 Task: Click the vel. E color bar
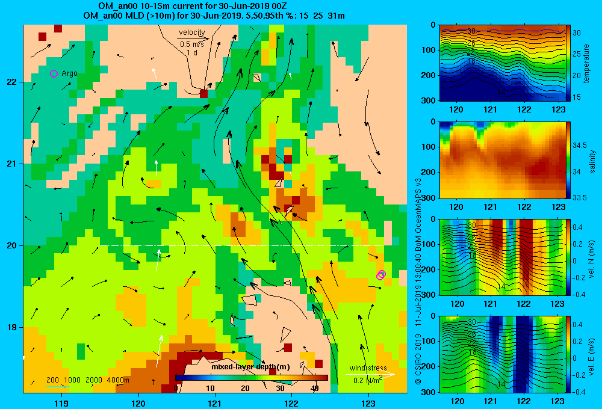click(x=568, y=354)
